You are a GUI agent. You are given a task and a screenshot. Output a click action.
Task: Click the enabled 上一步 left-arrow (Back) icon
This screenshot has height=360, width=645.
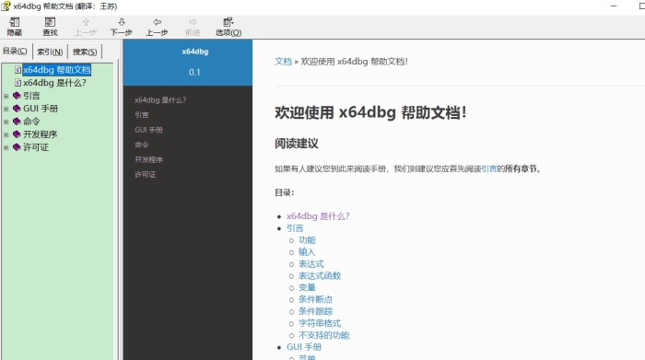click(158, 22)
